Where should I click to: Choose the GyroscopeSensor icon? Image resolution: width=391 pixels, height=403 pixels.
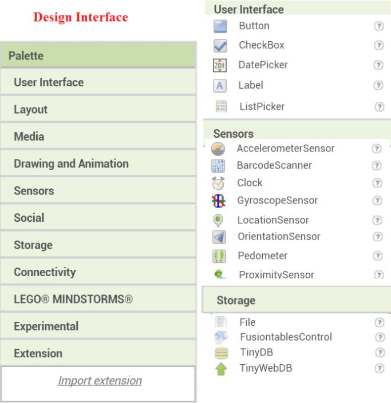point(218,200)
